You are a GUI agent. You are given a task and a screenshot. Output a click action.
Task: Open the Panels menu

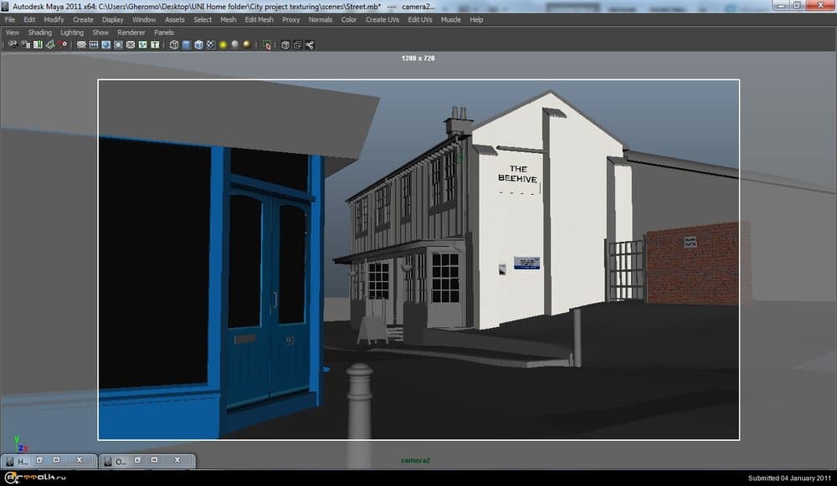click(164, 33)
